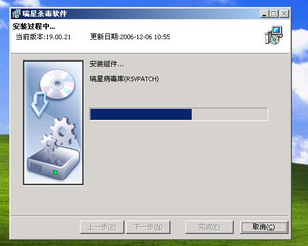Image resolution: width=308 pixels, height=246 pixels.
Task: Click the 更新日期 2006-12-06 update date text
Action: point(130,37)
